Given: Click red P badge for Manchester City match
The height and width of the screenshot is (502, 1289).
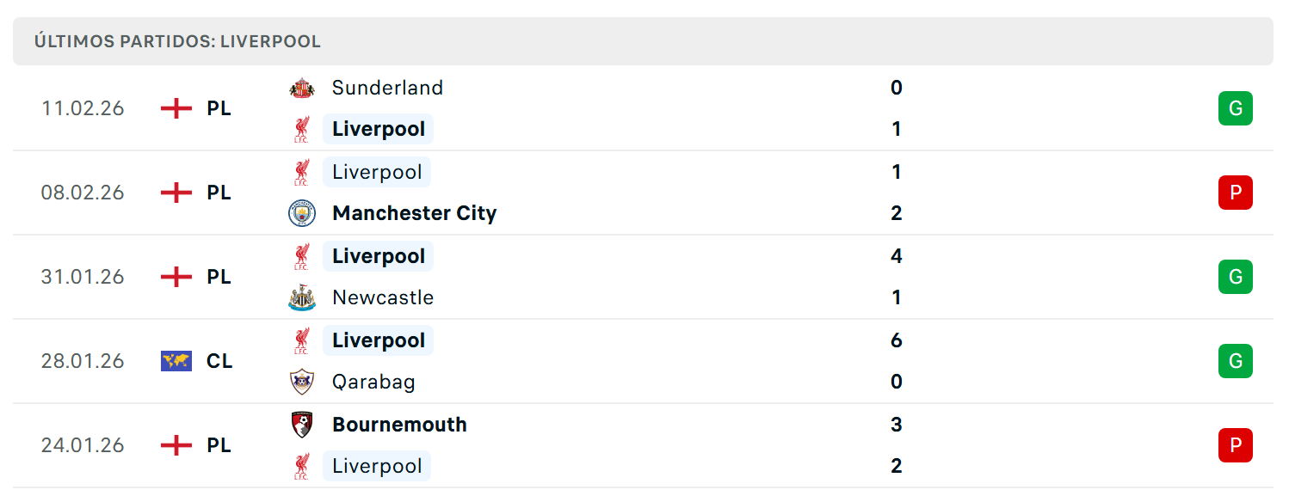Looking at the screenshot, I should [1236, 193].
